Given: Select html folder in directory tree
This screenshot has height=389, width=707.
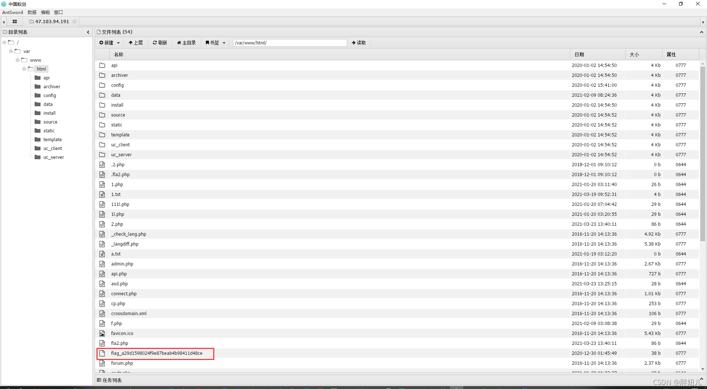Looking at the screenshot, I should point(41,69).
